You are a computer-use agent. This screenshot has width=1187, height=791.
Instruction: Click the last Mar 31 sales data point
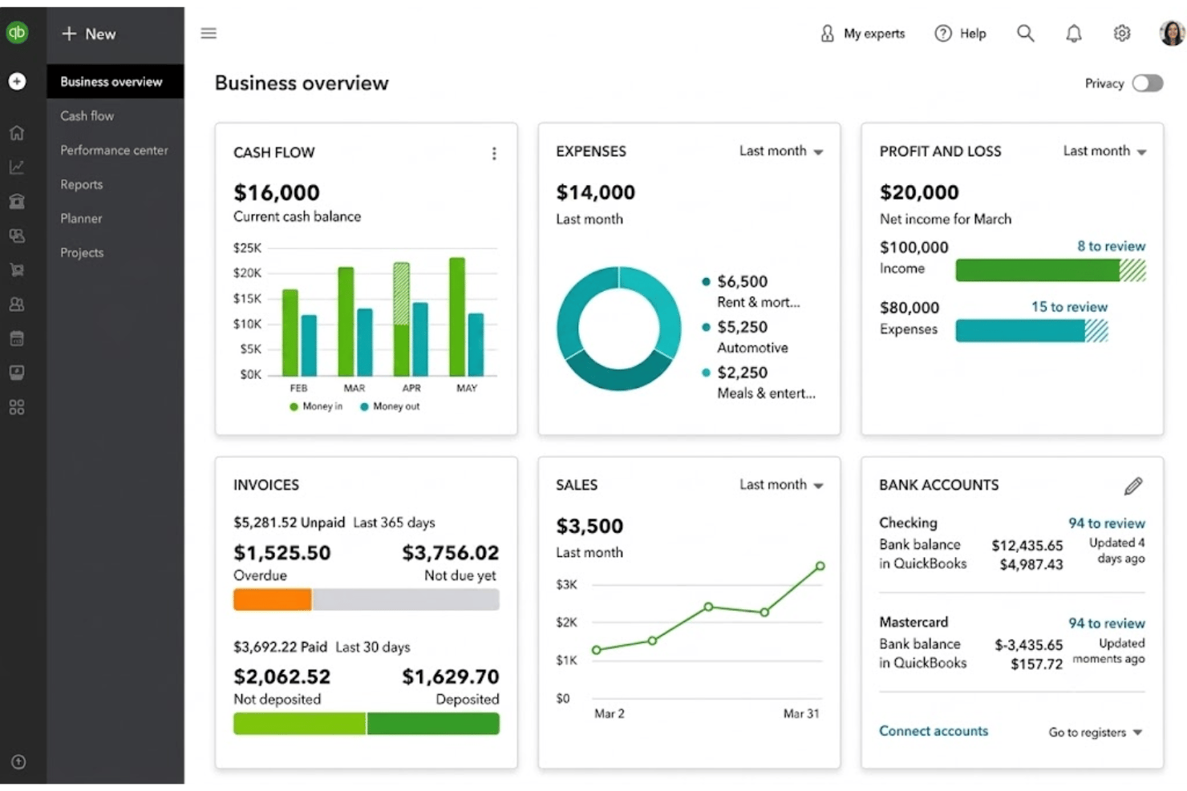point(820,566)
